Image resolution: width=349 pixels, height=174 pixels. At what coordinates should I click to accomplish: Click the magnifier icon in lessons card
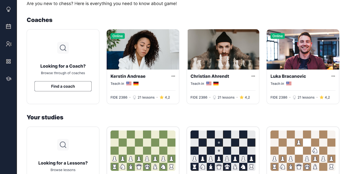click(x=63, y=145)
